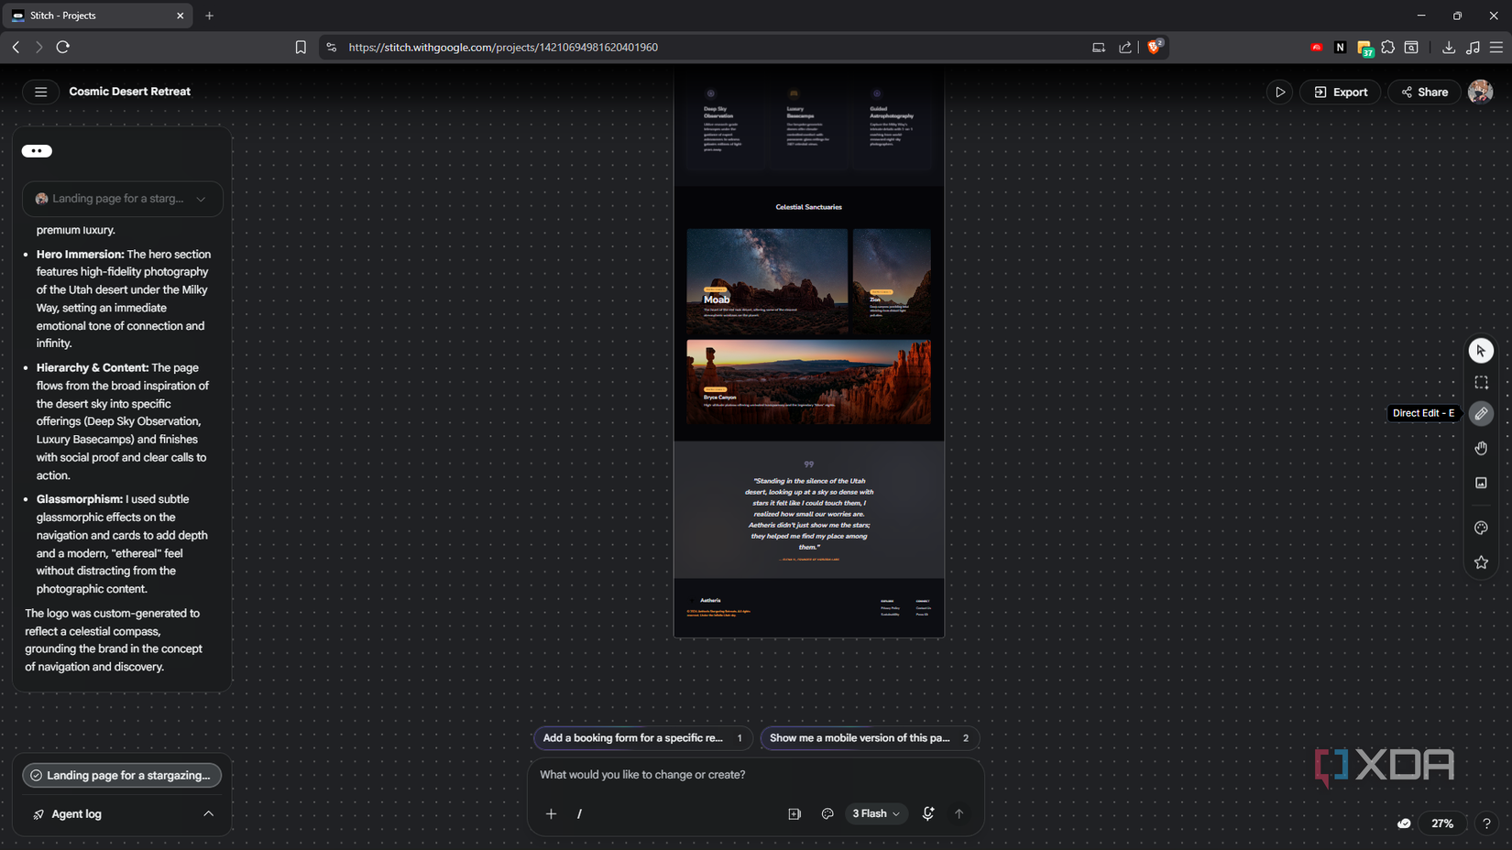1512x850 pixels.
Task: Click the 'Cosmic Desert Retreat' project title
Action: click(130, 92)
